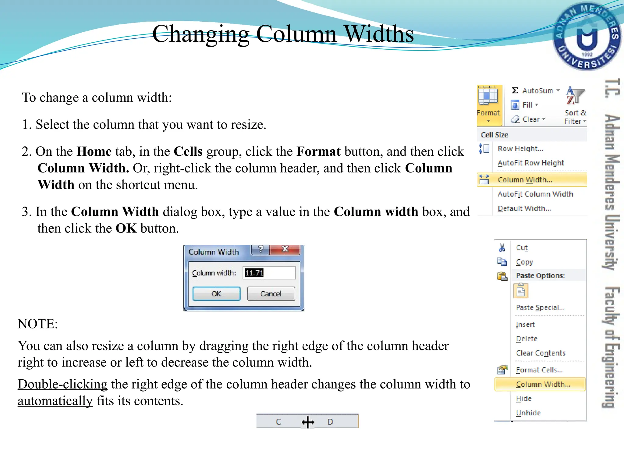Click OK in Column Width dialog
The width and height of the screenshot is (624, 468).
216,294
